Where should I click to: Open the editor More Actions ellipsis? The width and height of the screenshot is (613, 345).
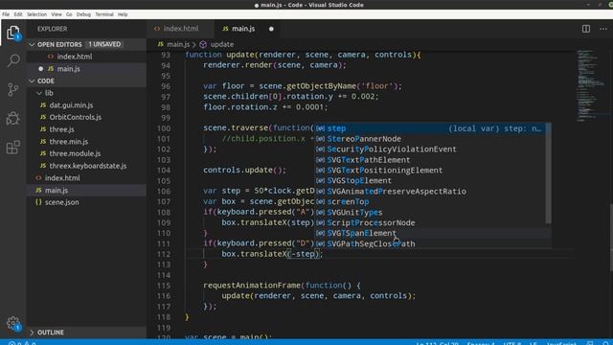coord(603,29)
